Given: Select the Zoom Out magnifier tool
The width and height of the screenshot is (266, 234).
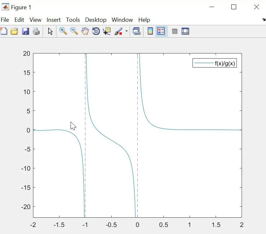Looking at the screenshot, I should (74, 31).
